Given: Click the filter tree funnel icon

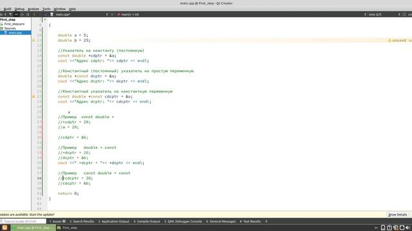Looking at the screenshot, I should (10, 14).
